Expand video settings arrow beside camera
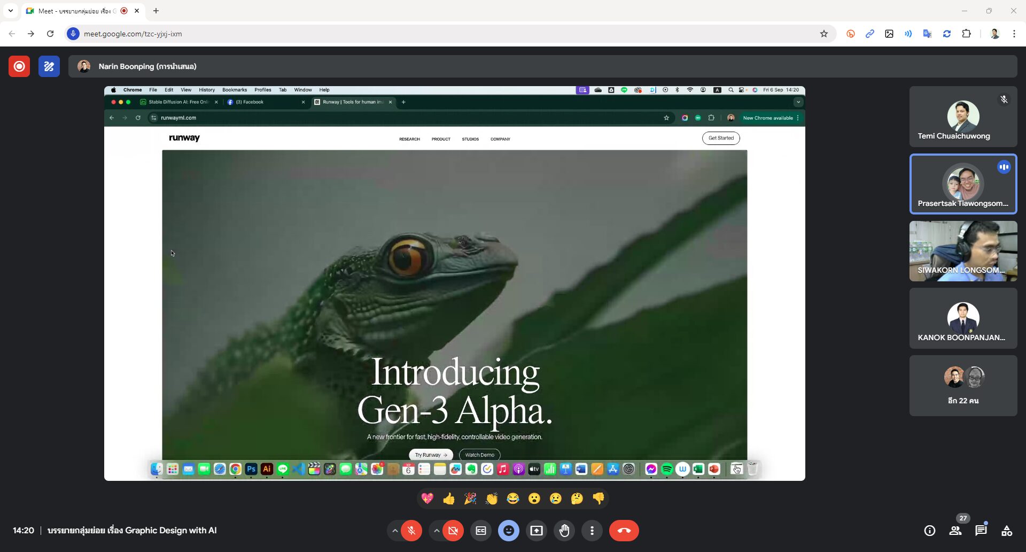 (437, 531)
